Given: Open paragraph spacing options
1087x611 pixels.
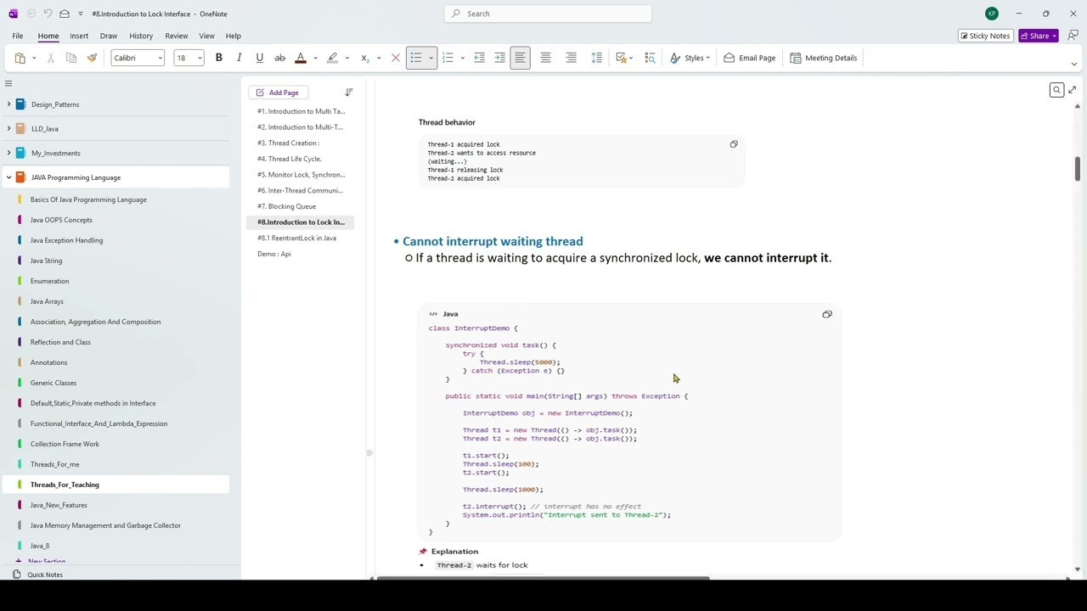Looking at the screenshot, I should (x=596, y=58).
